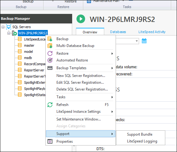The width and height of the screenshot is (177, 152).
Task: Select the master database row
Action: (x=29, y=45)
